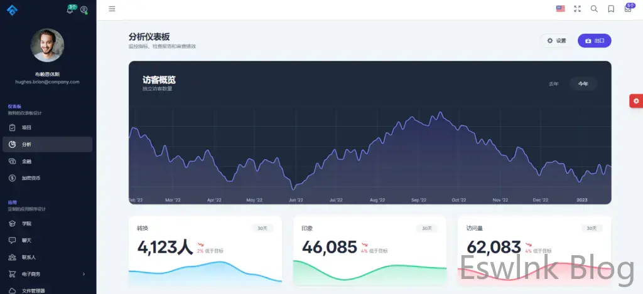Open the messages inbox icon

point(627,9)
